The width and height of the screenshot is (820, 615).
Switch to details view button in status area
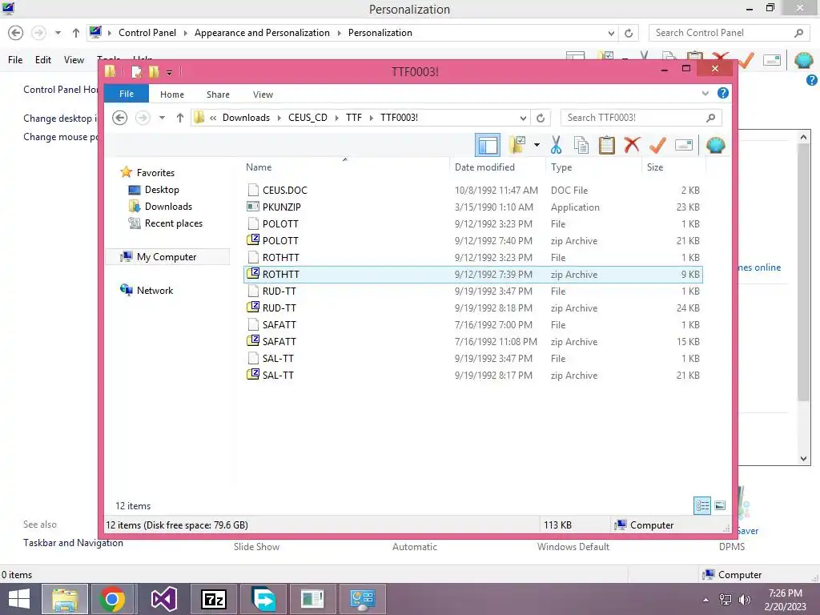coord(701,505)
